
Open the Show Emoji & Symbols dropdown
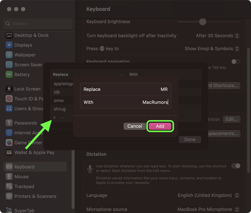(x=212, y=49)
